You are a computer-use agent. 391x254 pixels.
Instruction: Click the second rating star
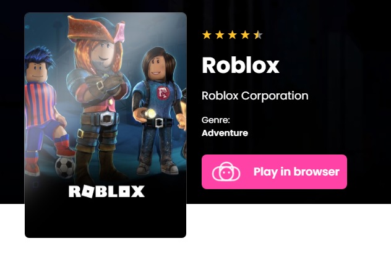[x=220, y=35]
